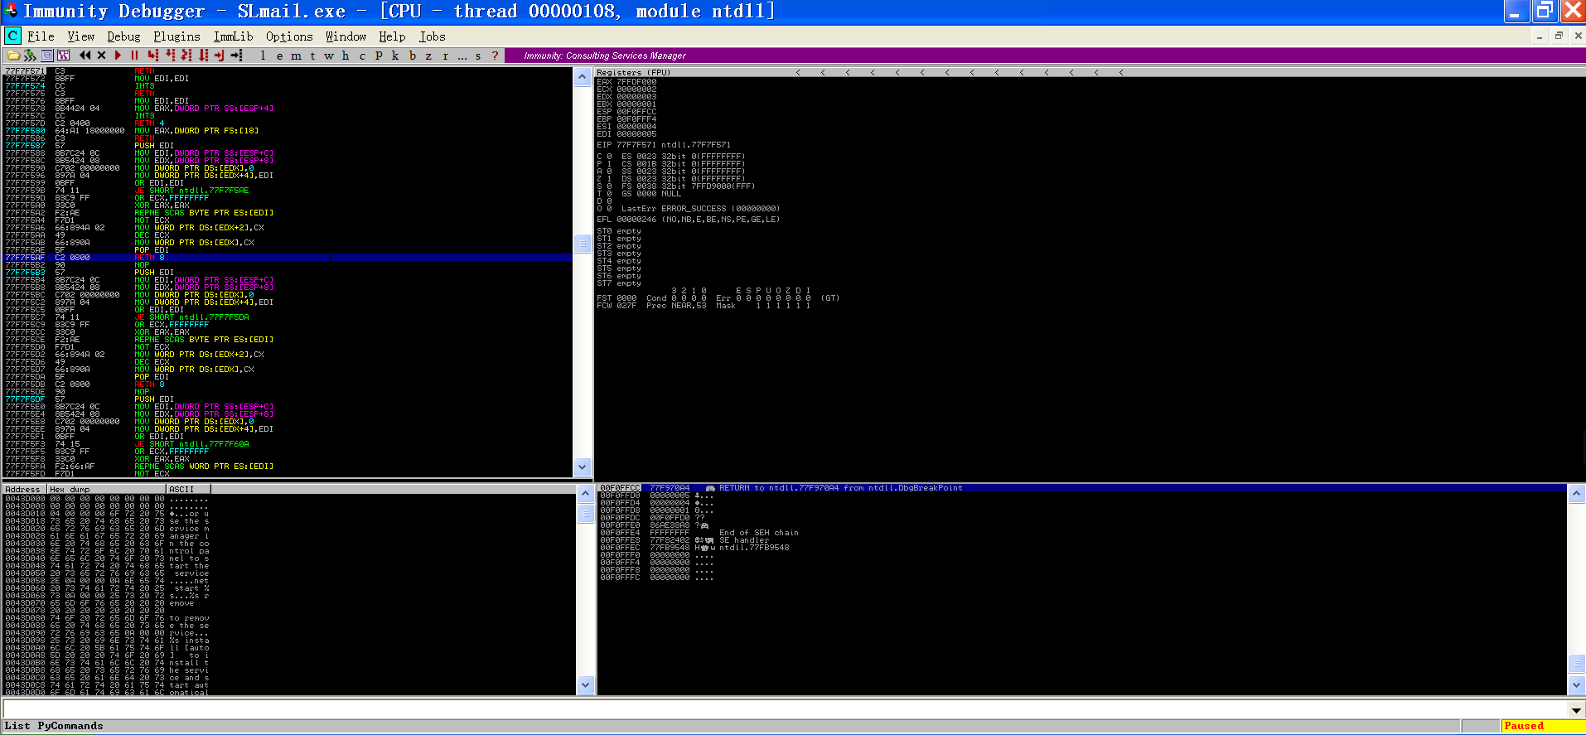Show Source window with 's' button
This screenshot has height=735, width=1586.
pos(478,56)
